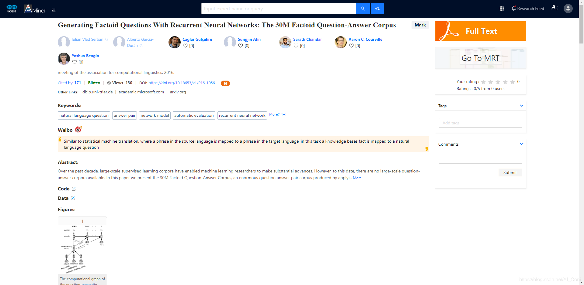Open the Cited by 171 link
584x285 pixels.
pyautogui.click(x=69, y=83)
